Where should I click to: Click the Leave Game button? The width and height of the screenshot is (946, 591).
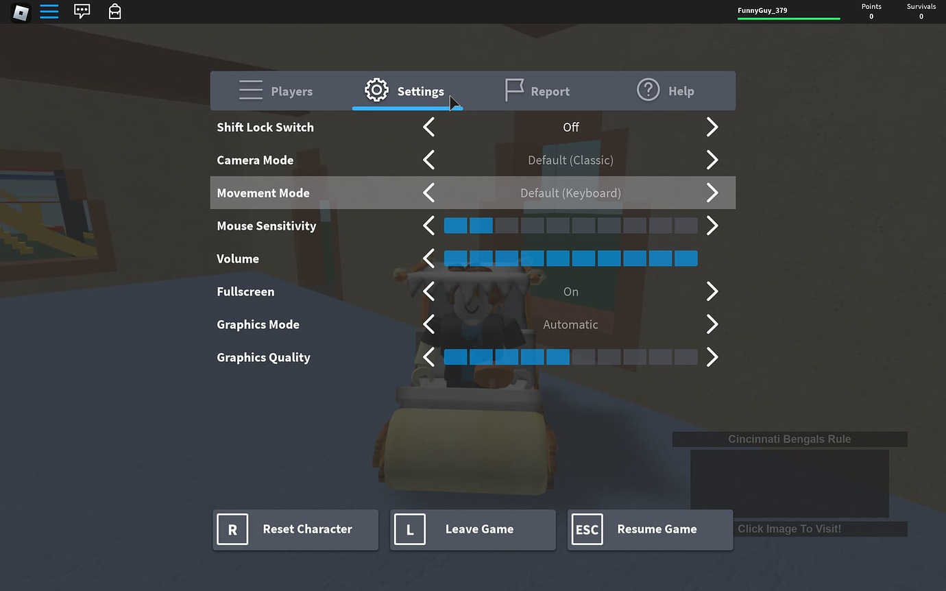[x=472, y=529]
